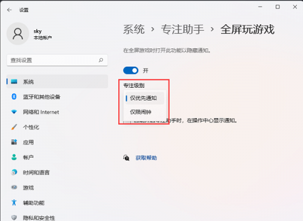Click the 隐私和安全性 shield icon
Screen dimensions: 303x221
[14, 217]
